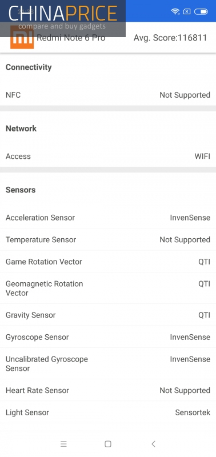Tap the no-SIM status icon

187,11
